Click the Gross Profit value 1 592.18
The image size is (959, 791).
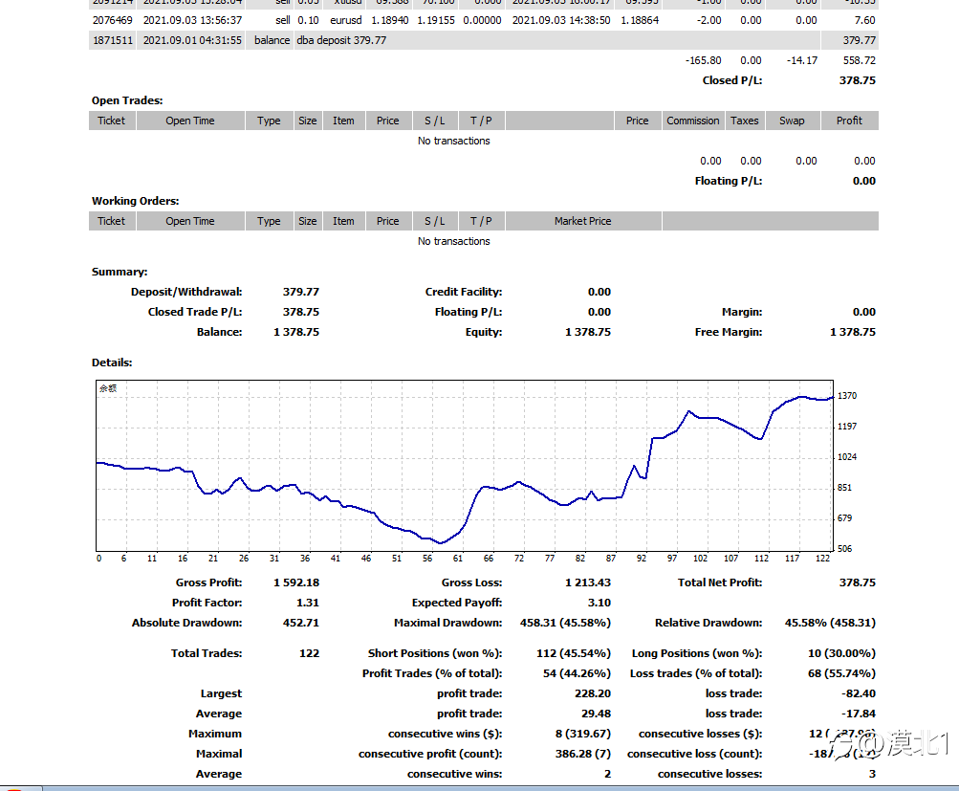[x=295, y=582]
